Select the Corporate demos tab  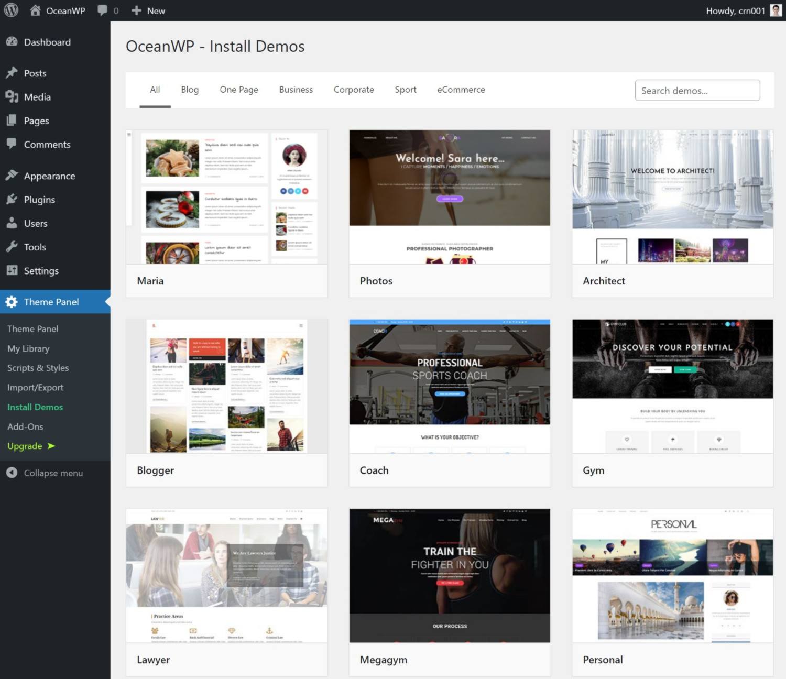[x=354, y=90]
